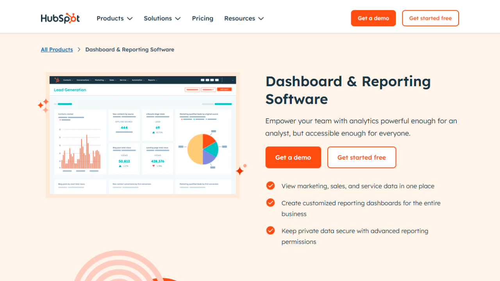The image size is (500, 281).
Task: Click the orange sparkle at the dashboard's lower right
Action: coord(240,171)
